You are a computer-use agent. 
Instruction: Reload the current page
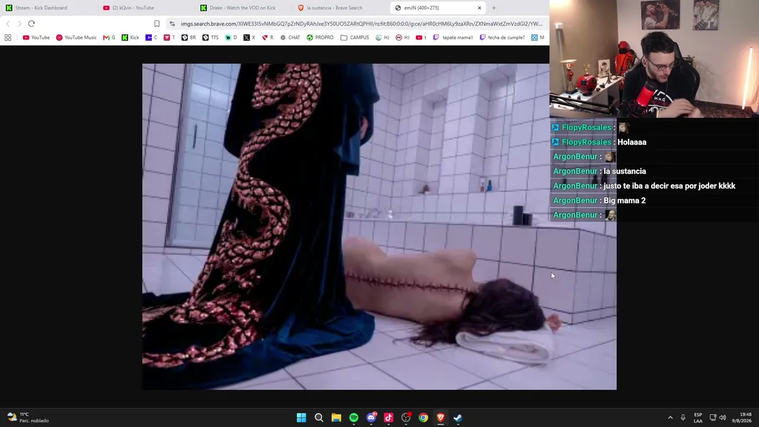(x=31, y=24)
